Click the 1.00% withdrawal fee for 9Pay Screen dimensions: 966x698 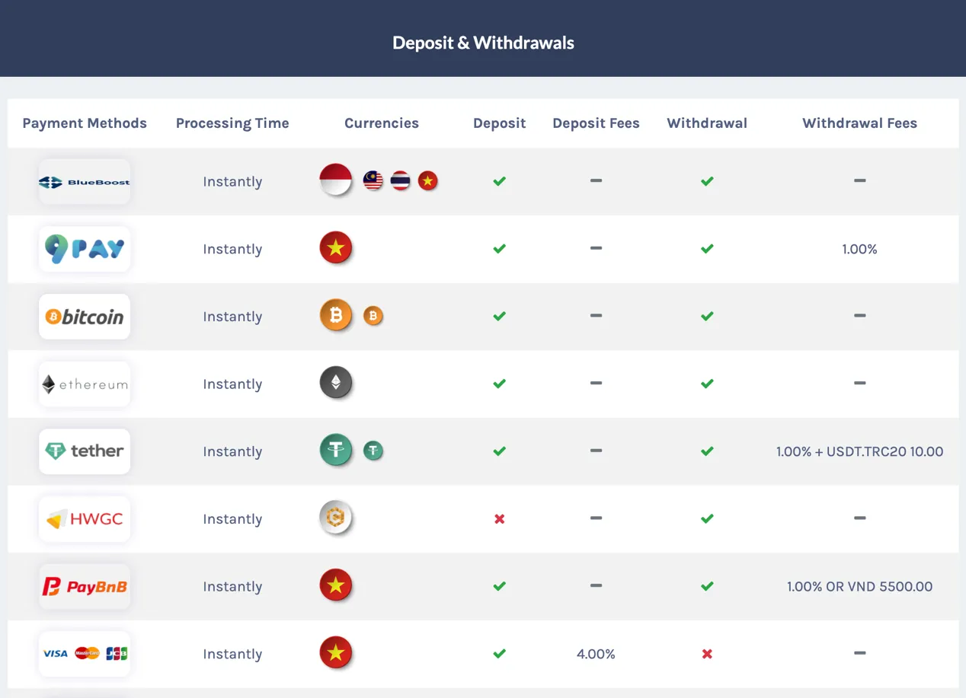tap(860, 250)
